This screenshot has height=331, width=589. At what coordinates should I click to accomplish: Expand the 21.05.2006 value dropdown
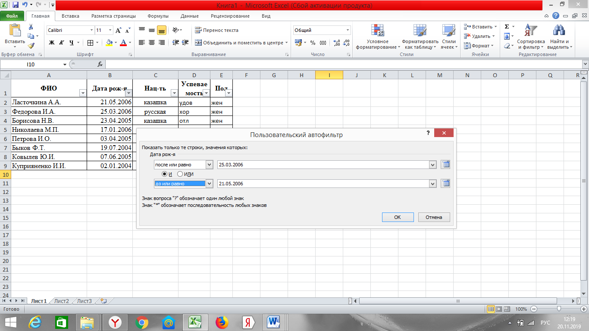coord(432,184)
